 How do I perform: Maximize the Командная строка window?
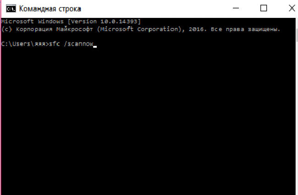point(264,8)
